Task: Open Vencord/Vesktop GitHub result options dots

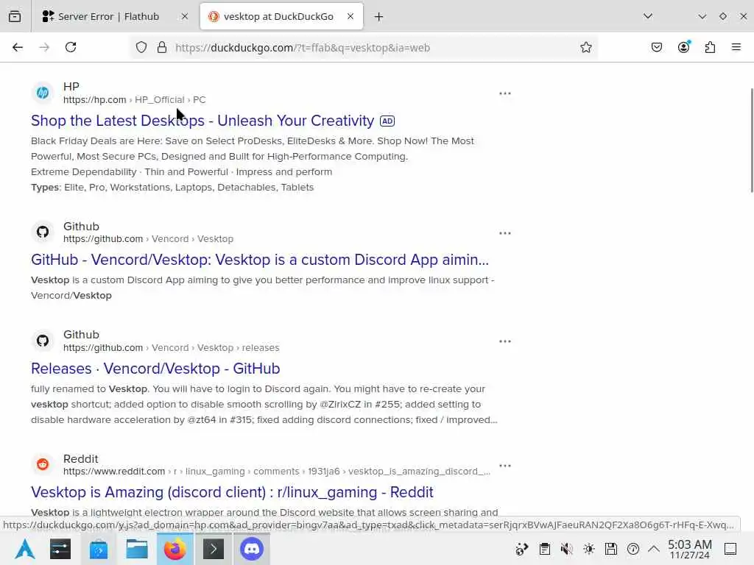Action: click(505, 233)
